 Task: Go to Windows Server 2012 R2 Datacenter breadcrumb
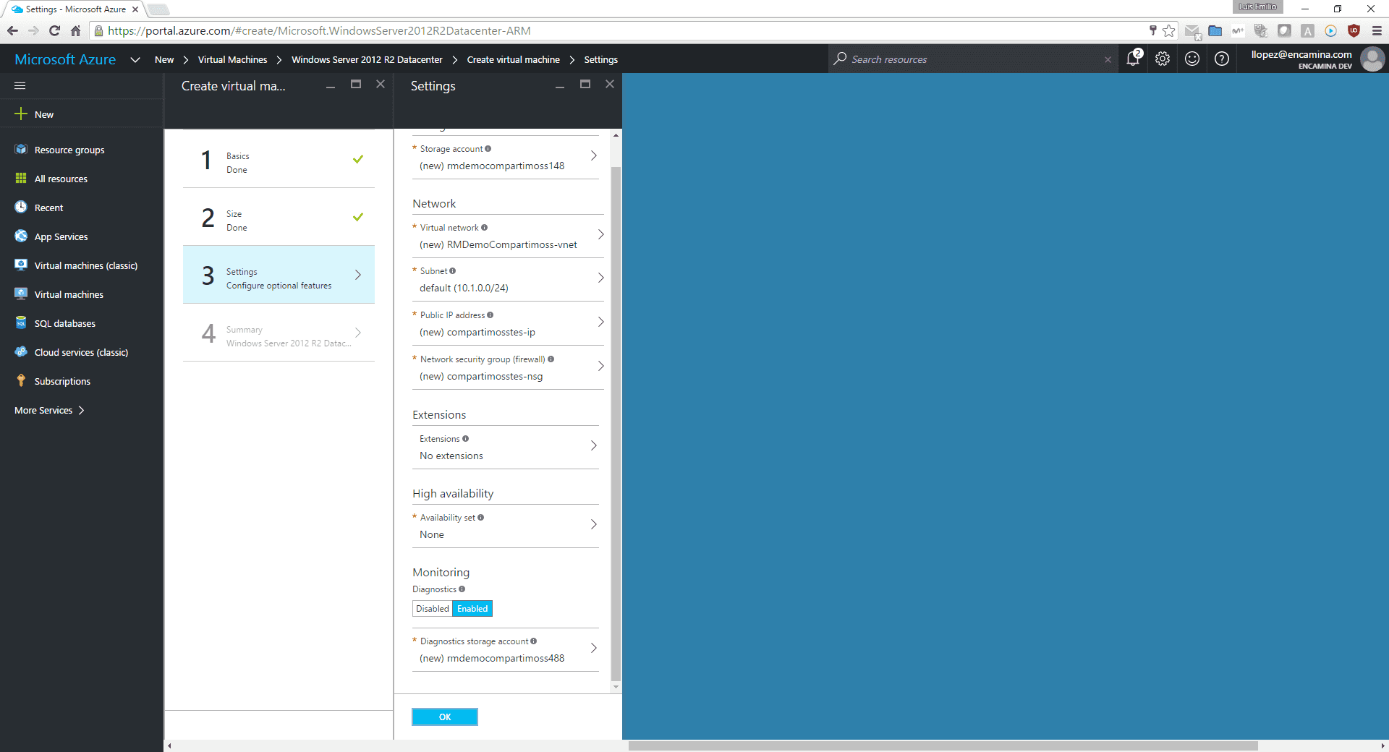click(x=367, y=59)
